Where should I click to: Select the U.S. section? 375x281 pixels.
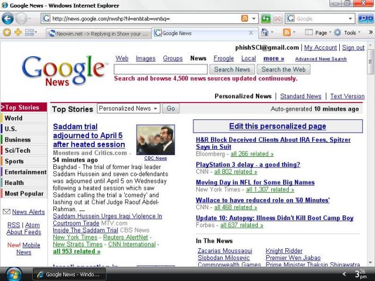pyautogui.click(x=23, y=129)
